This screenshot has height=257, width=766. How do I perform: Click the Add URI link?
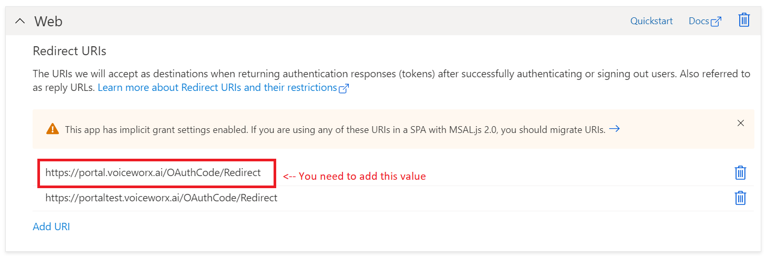click(51, 227)
